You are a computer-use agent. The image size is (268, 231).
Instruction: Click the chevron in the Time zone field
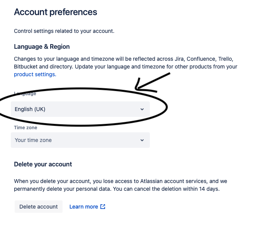coord(142,140)
